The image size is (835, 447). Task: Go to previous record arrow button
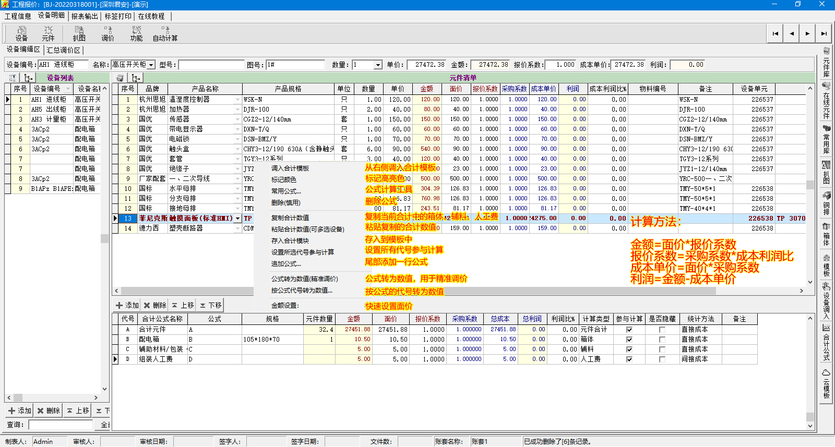point(792,33)
